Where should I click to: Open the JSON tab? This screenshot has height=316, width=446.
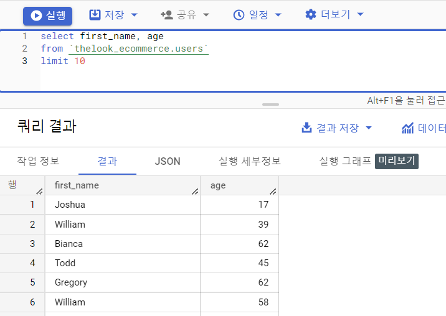(x=168, y=161)
